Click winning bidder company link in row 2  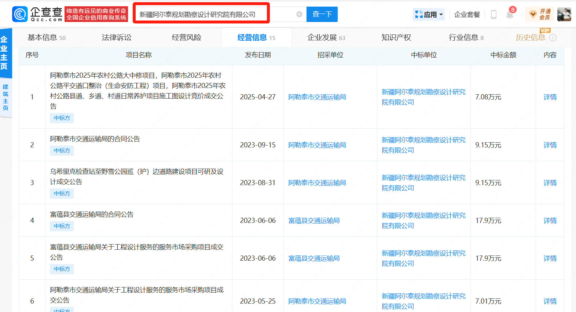coord(423,145)
